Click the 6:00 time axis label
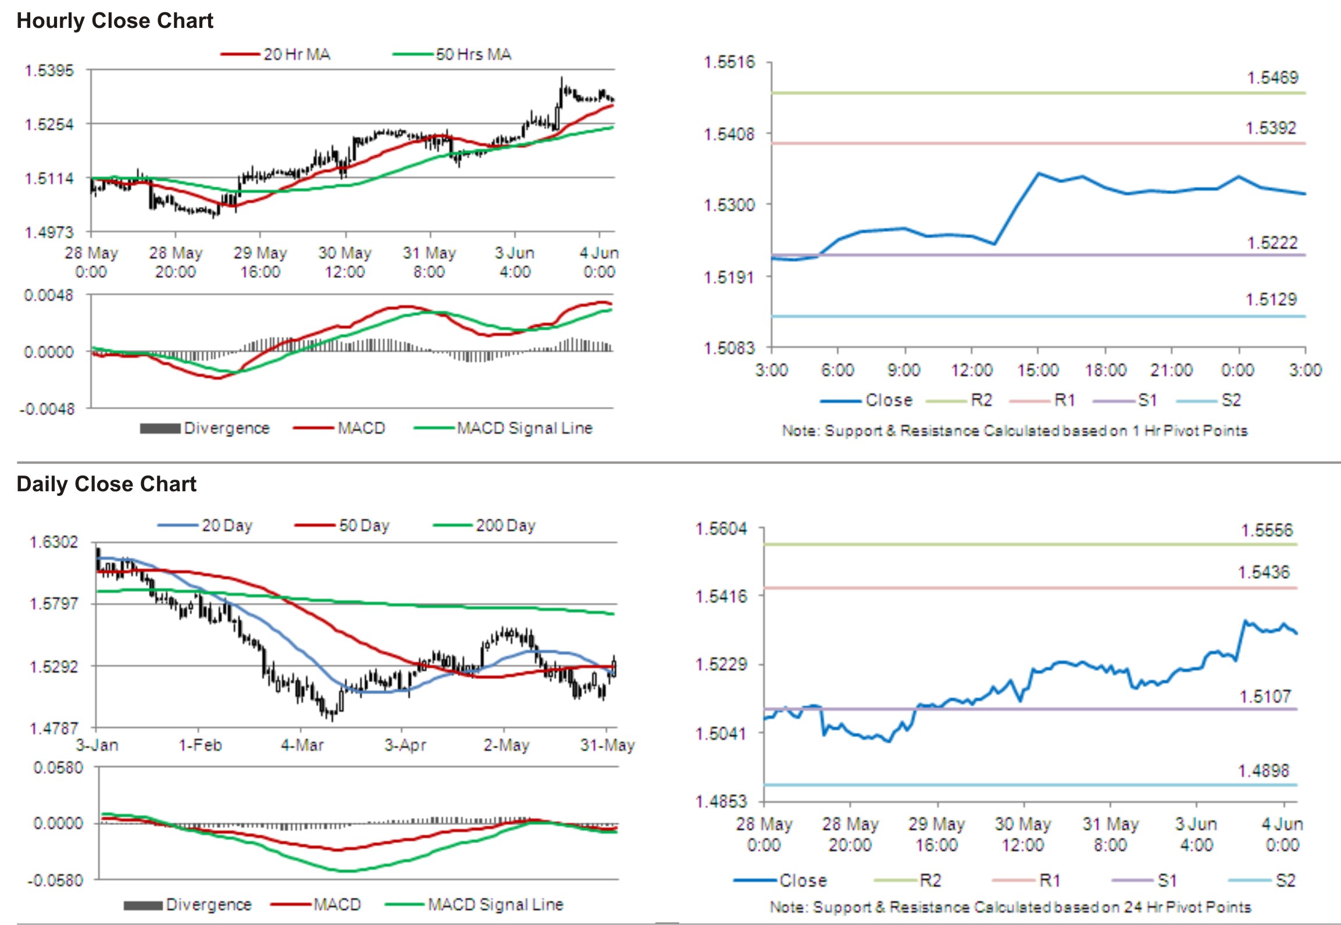This screenshot has height=925, width=1341. coord(837,370)
